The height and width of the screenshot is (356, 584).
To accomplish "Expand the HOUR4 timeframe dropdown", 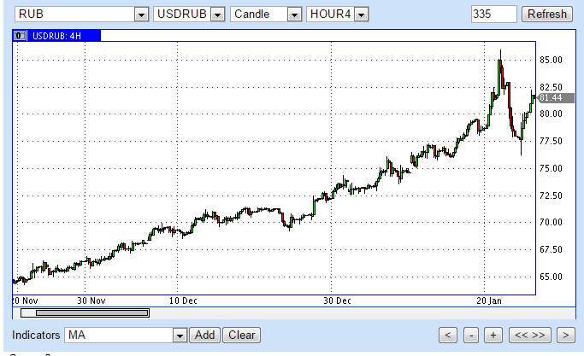I will point(362,15).
